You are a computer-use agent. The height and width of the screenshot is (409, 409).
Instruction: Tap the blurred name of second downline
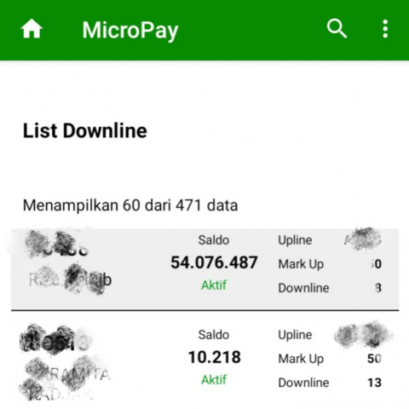click(65, 377)
